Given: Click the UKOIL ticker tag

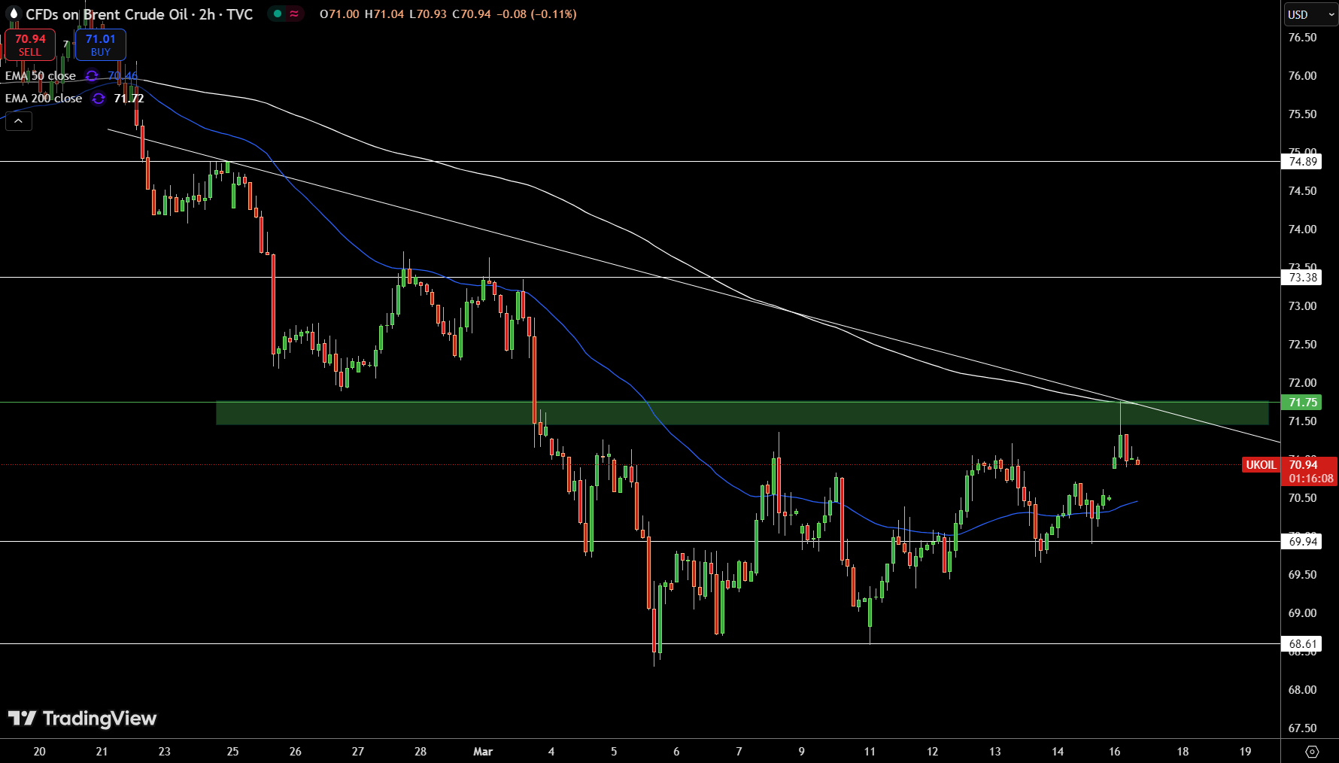Looking at the screenshot, I should click(x=1261, y=464).
